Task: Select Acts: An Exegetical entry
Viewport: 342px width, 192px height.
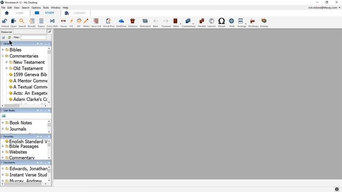Action: tap(28, 93)
